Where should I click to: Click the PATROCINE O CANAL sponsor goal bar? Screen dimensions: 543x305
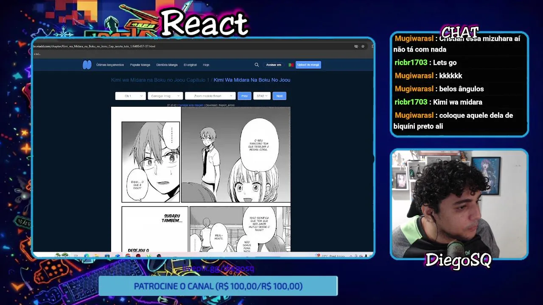tap(218, 286)
